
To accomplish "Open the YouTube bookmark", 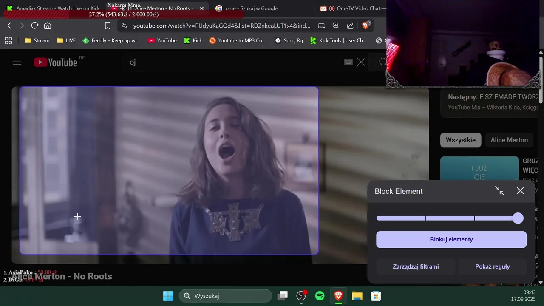I will click(x=162, y=40).
